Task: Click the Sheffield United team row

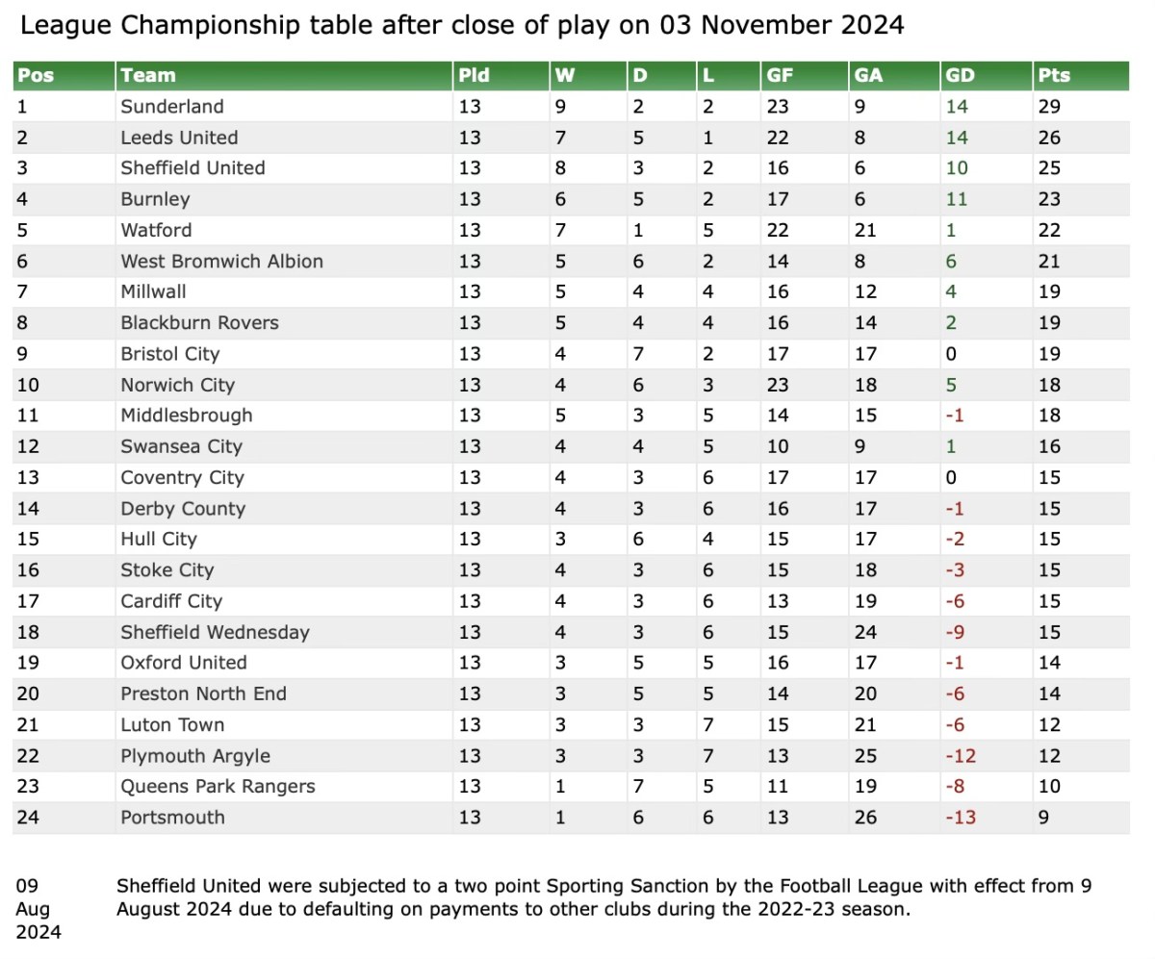Action: coord(192,168)
